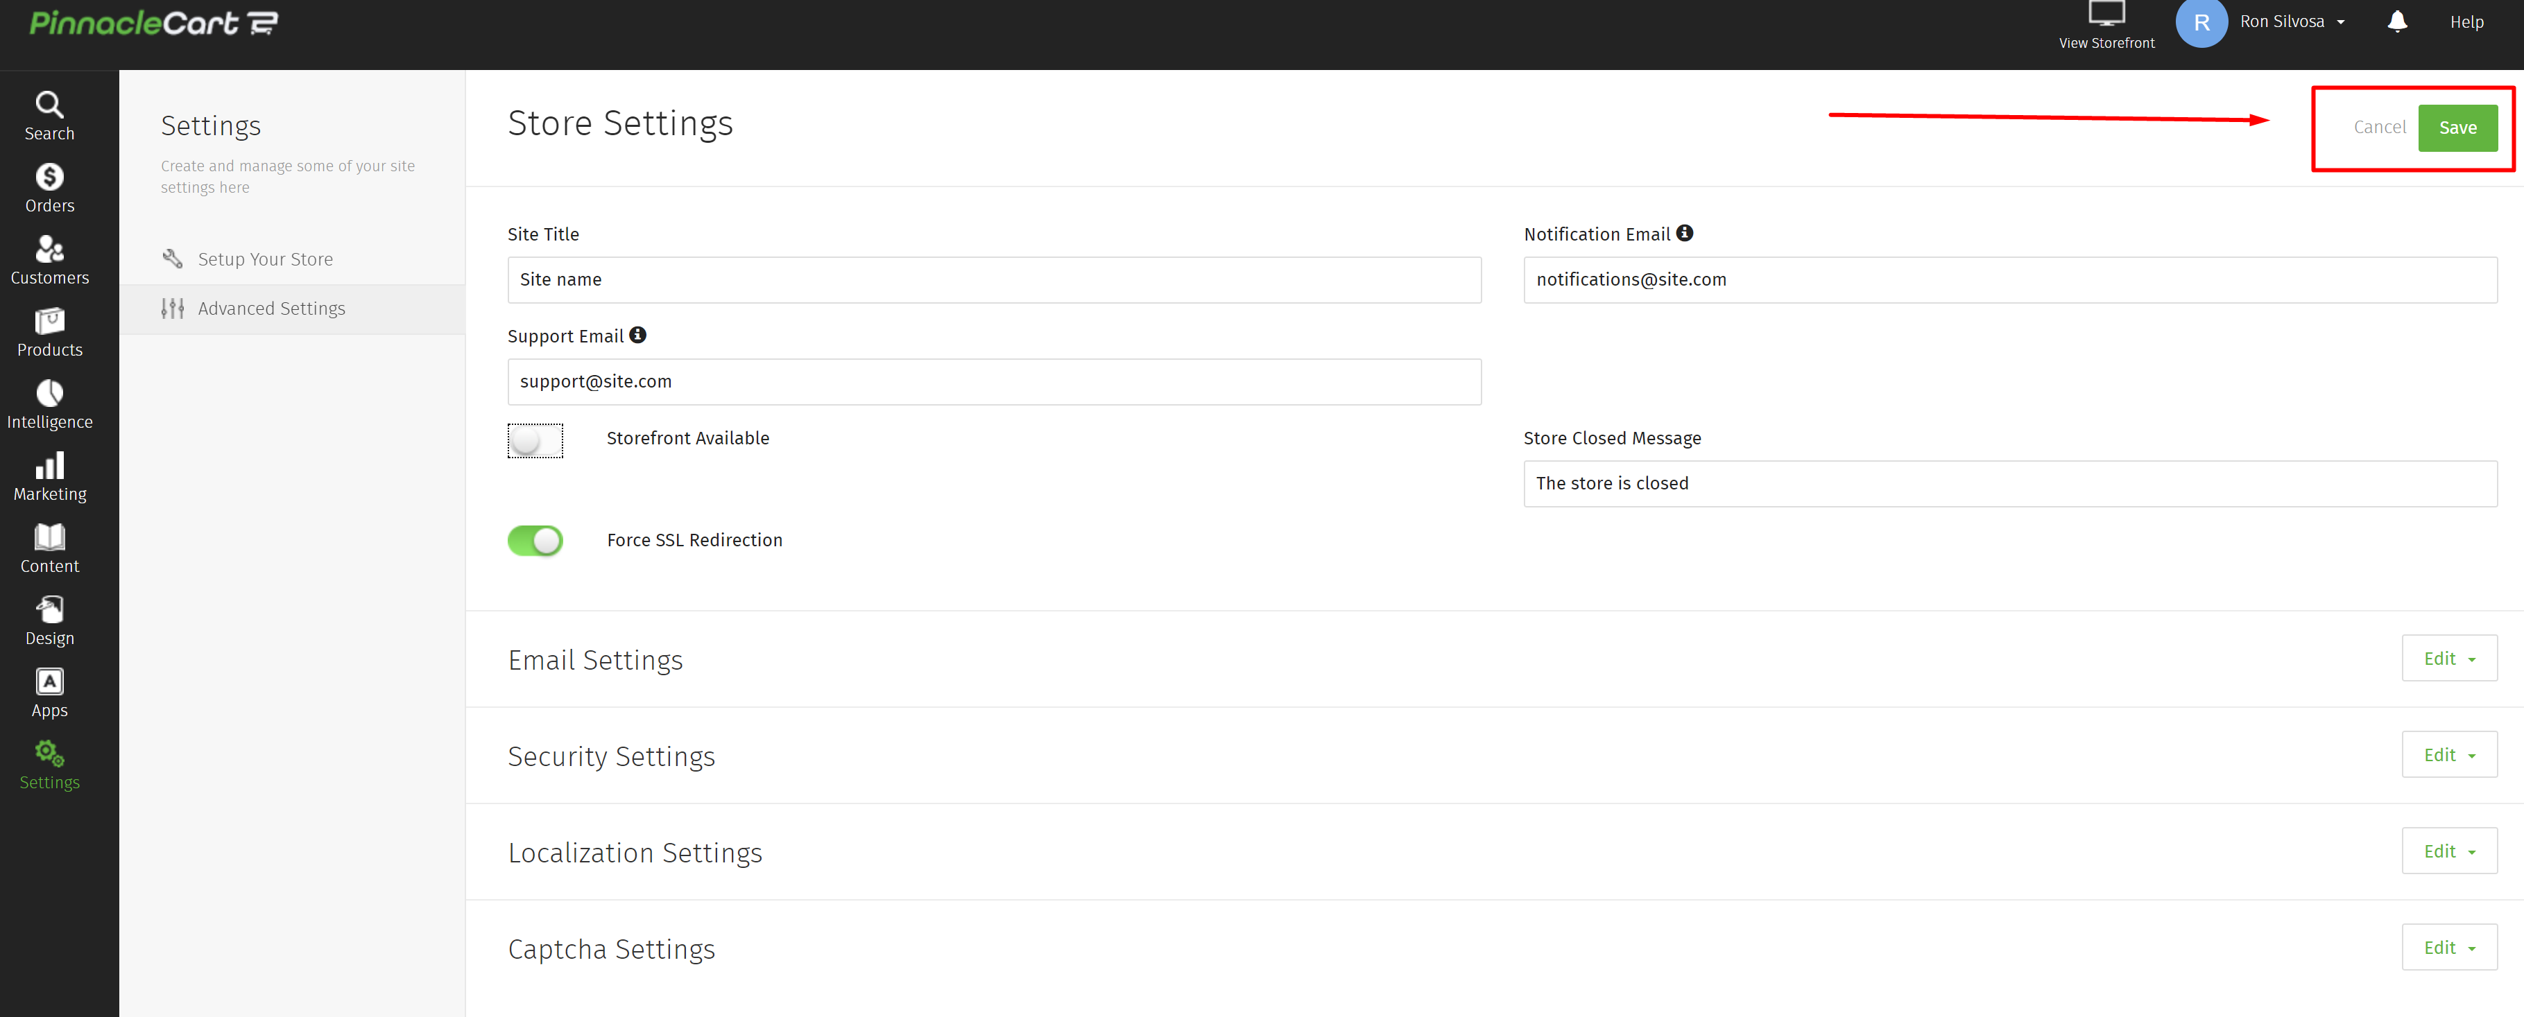Click the View Storefront monitor icon
2524x1017 pixels.
[x=2106, y=14]
